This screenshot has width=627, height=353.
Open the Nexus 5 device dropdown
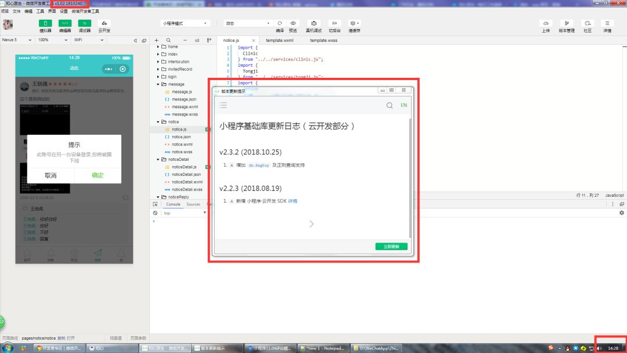[x=16, y=40]
